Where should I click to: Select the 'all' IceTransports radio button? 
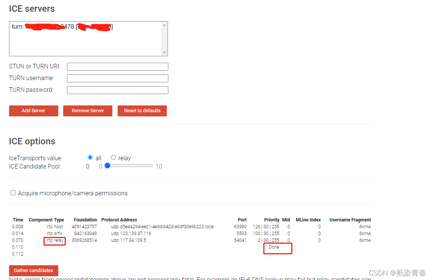click(90, 158)
